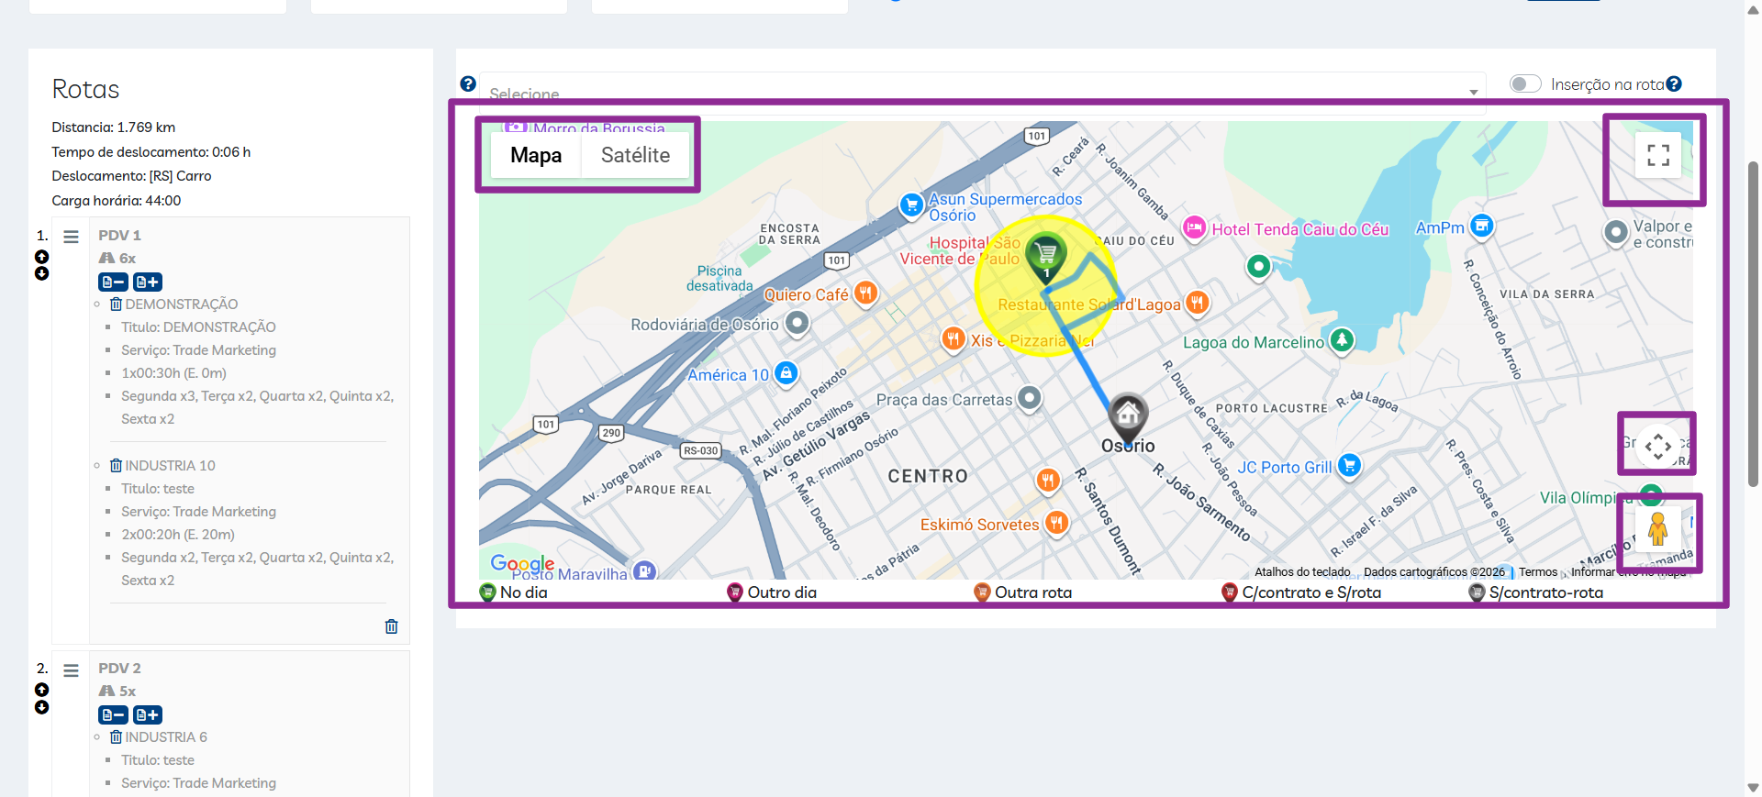Open the Termos link on map

pyautogui.click(x=1538, y=572)
